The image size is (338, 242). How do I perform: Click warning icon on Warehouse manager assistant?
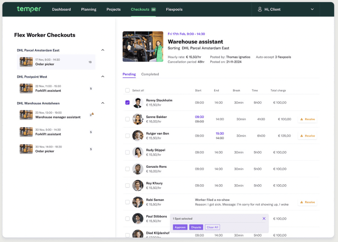93,114
